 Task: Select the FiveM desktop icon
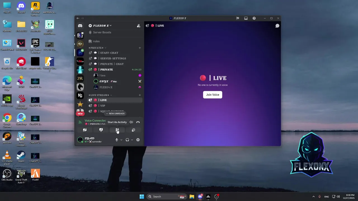(35, 175)
